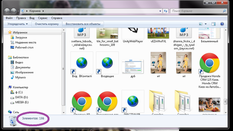This screenshot has height=131, width=233.
Task: Select the zhanna_friske MP3 file
Action: click(184, 39)
